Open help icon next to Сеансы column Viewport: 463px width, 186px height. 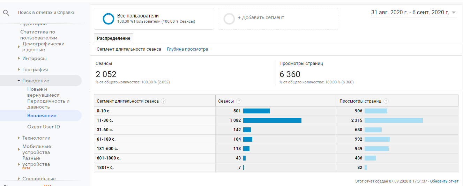pos(239,101)
